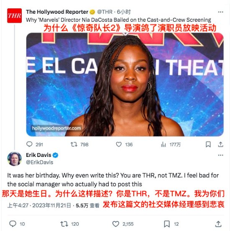
Task: Open the article image card
Action: [x=125, y=85]
